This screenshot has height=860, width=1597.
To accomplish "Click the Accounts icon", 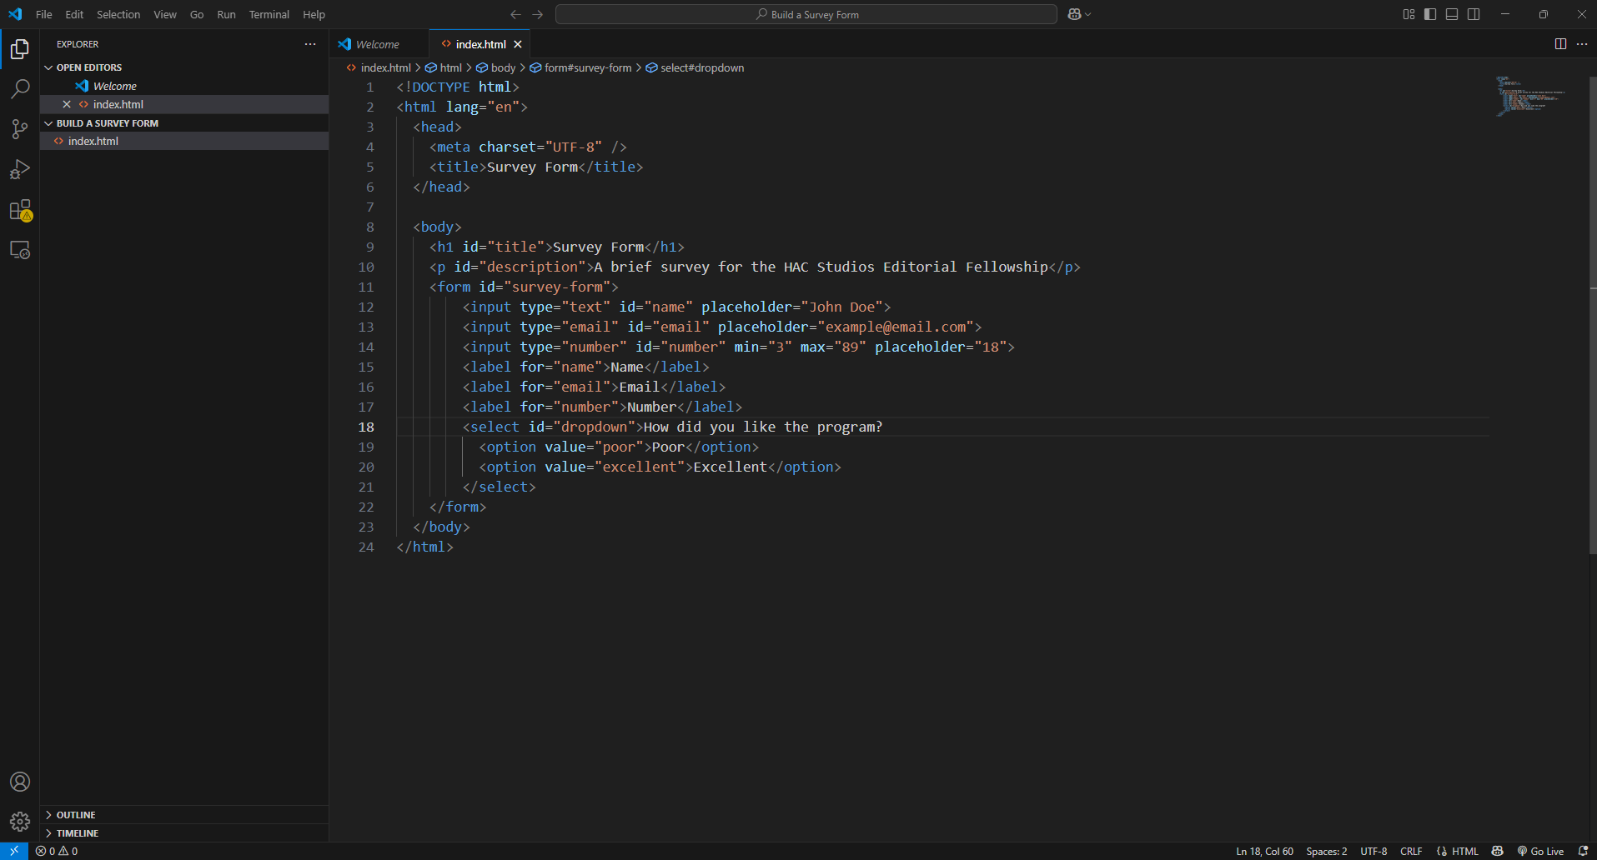I will pyautogui.click(x=20, y=782).
